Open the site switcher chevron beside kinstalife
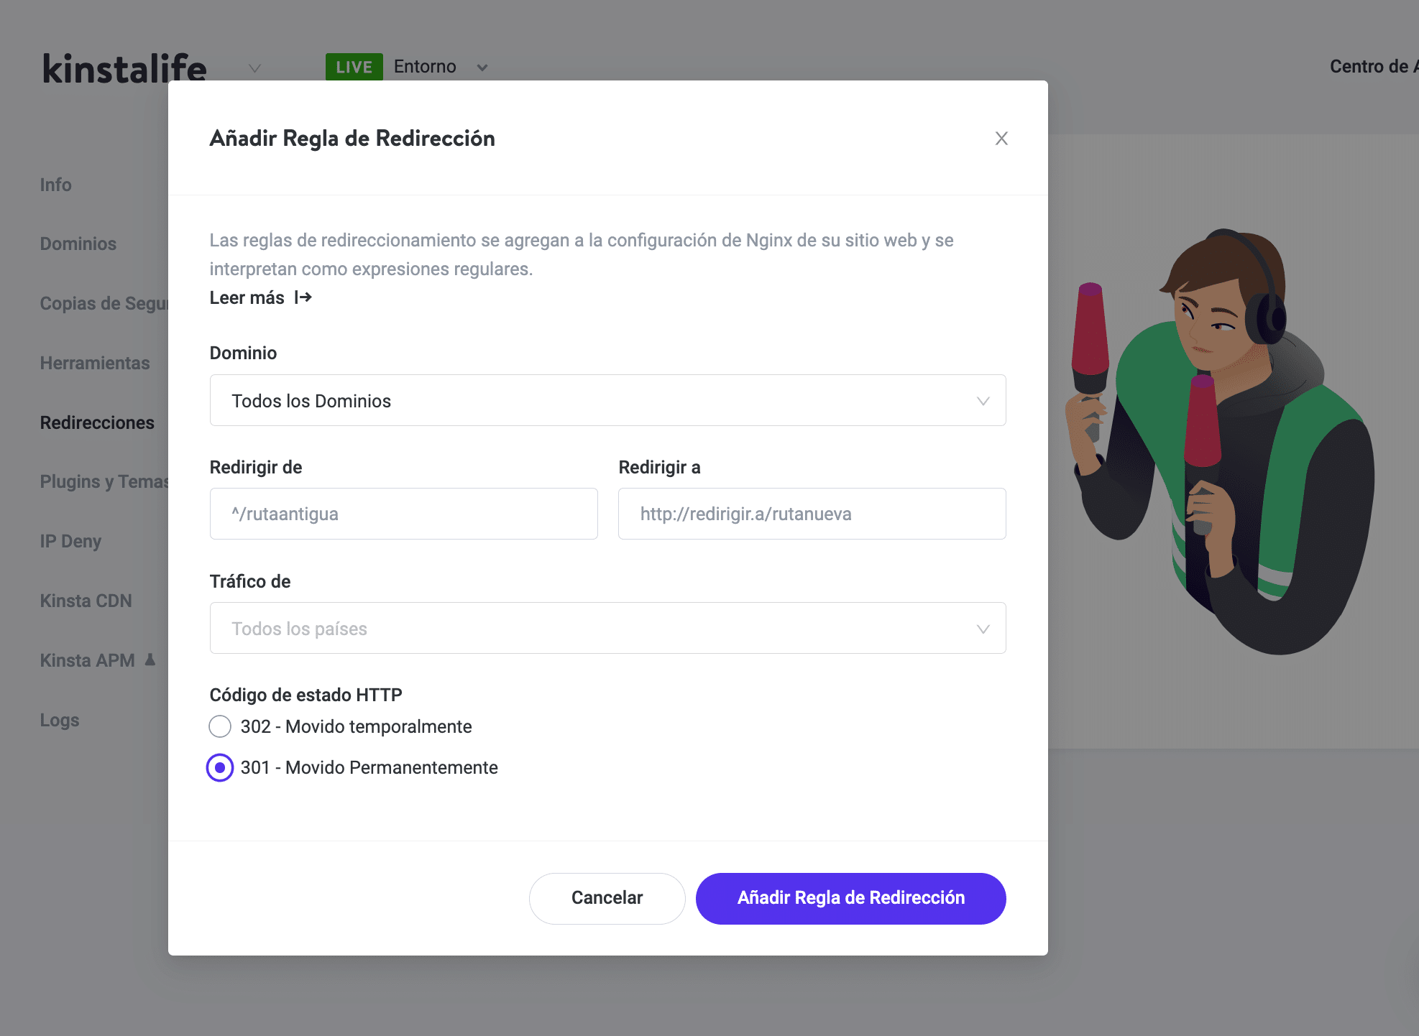The height and width of the screenshot is (1036, 1419). coord(254,68)
